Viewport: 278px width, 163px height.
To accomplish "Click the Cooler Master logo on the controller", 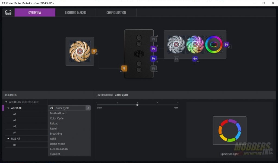I will 139,54.
